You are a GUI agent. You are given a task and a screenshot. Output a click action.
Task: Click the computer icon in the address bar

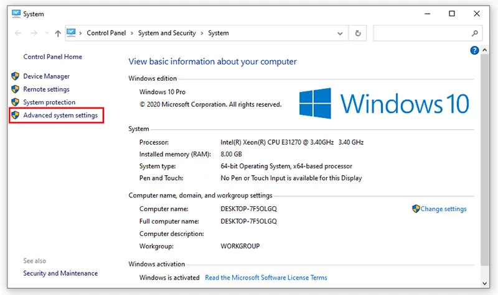(x=71, y=33)
